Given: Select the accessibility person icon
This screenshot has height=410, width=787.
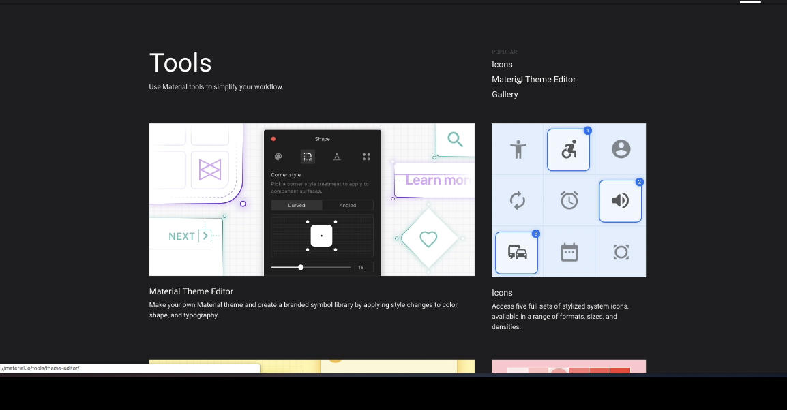Looking at the screenshot, I should pos(518,149).
